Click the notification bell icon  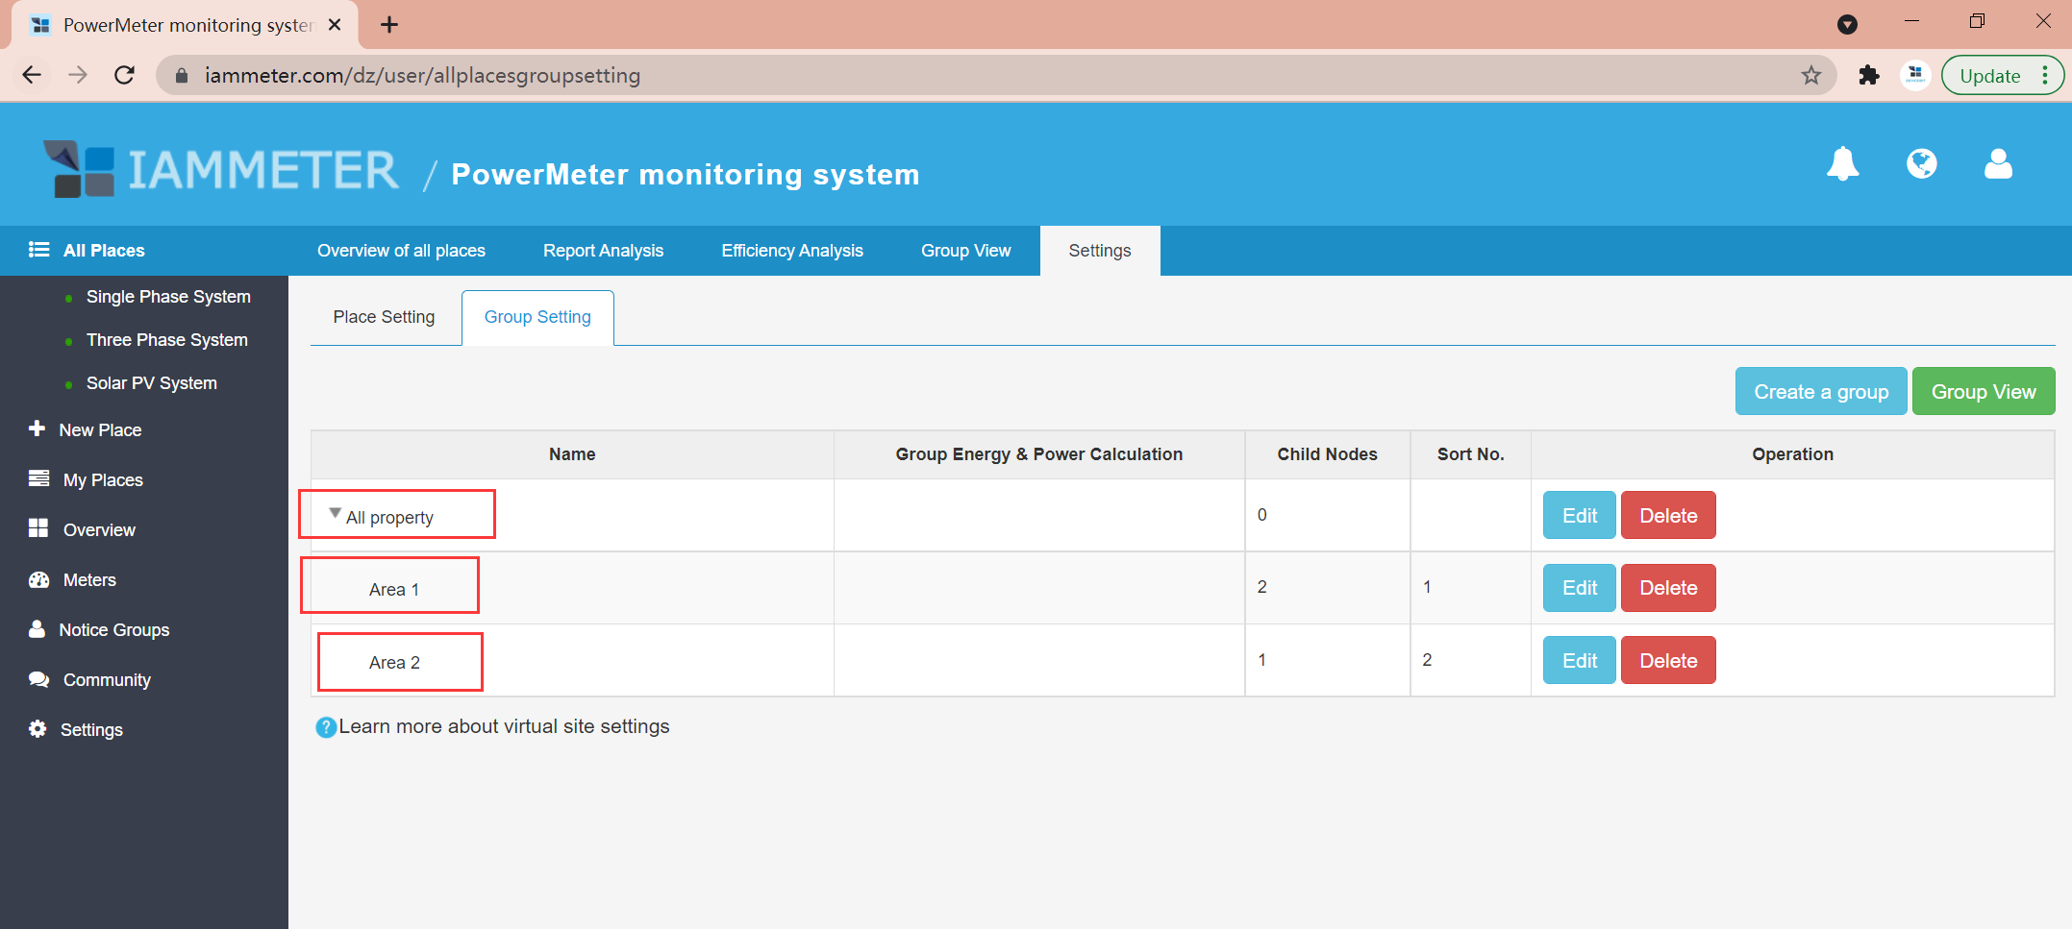(1842, 164)
